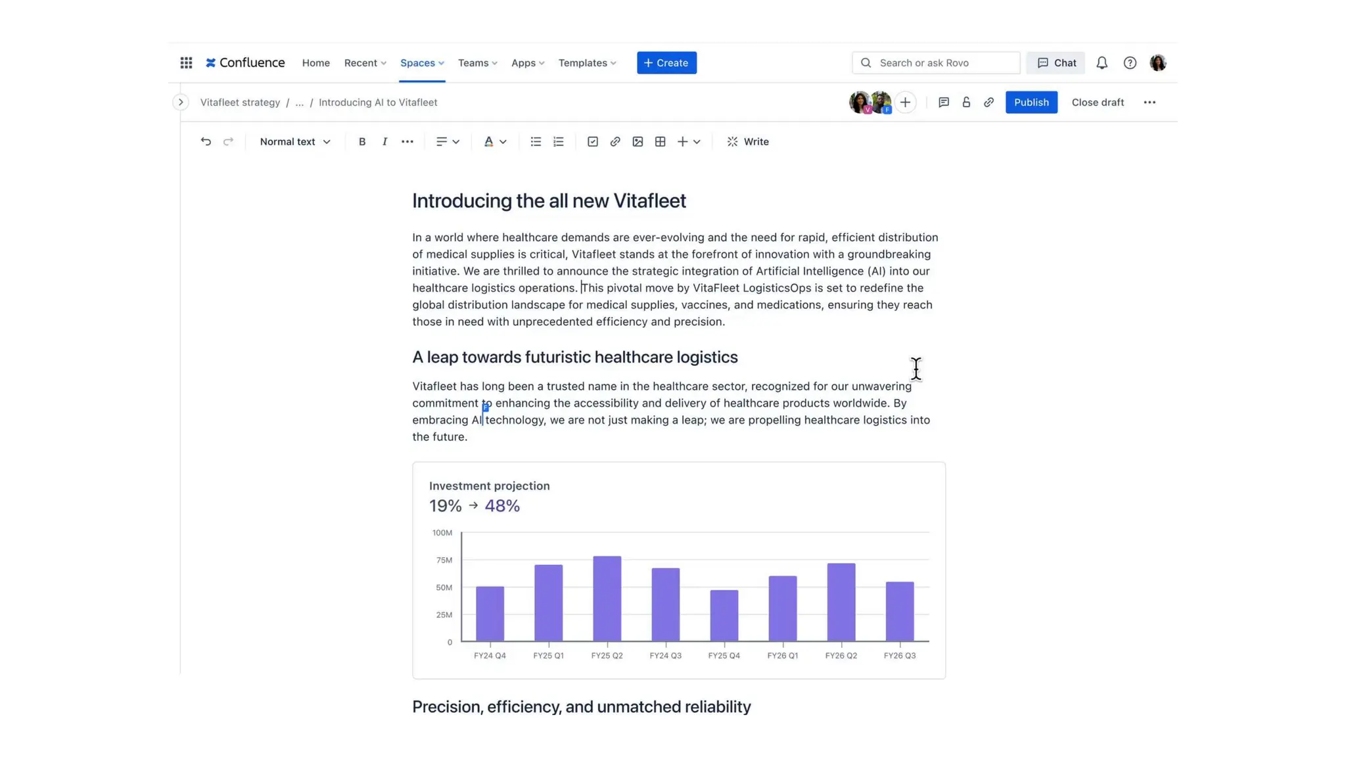
Task: Click the Publish button
Action: 1031,102
